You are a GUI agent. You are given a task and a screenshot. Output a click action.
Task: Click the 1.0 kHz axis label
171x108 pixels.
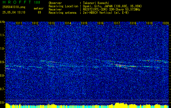(x=2, y=49)
